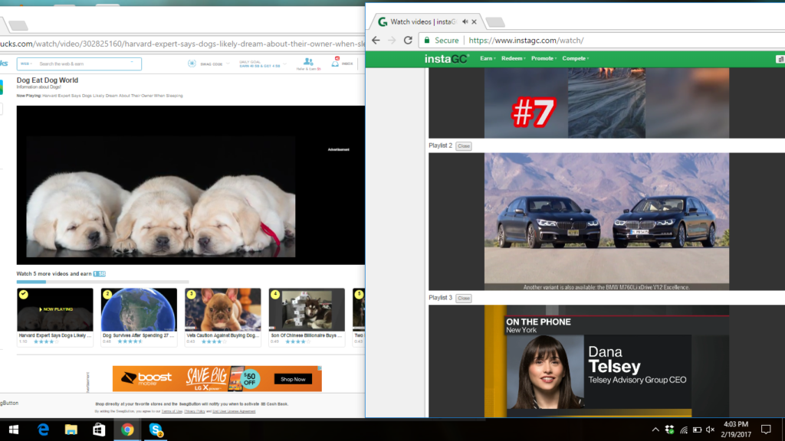
Task: Open the WEB search type dropdown
Action: [x=26, y=64]
